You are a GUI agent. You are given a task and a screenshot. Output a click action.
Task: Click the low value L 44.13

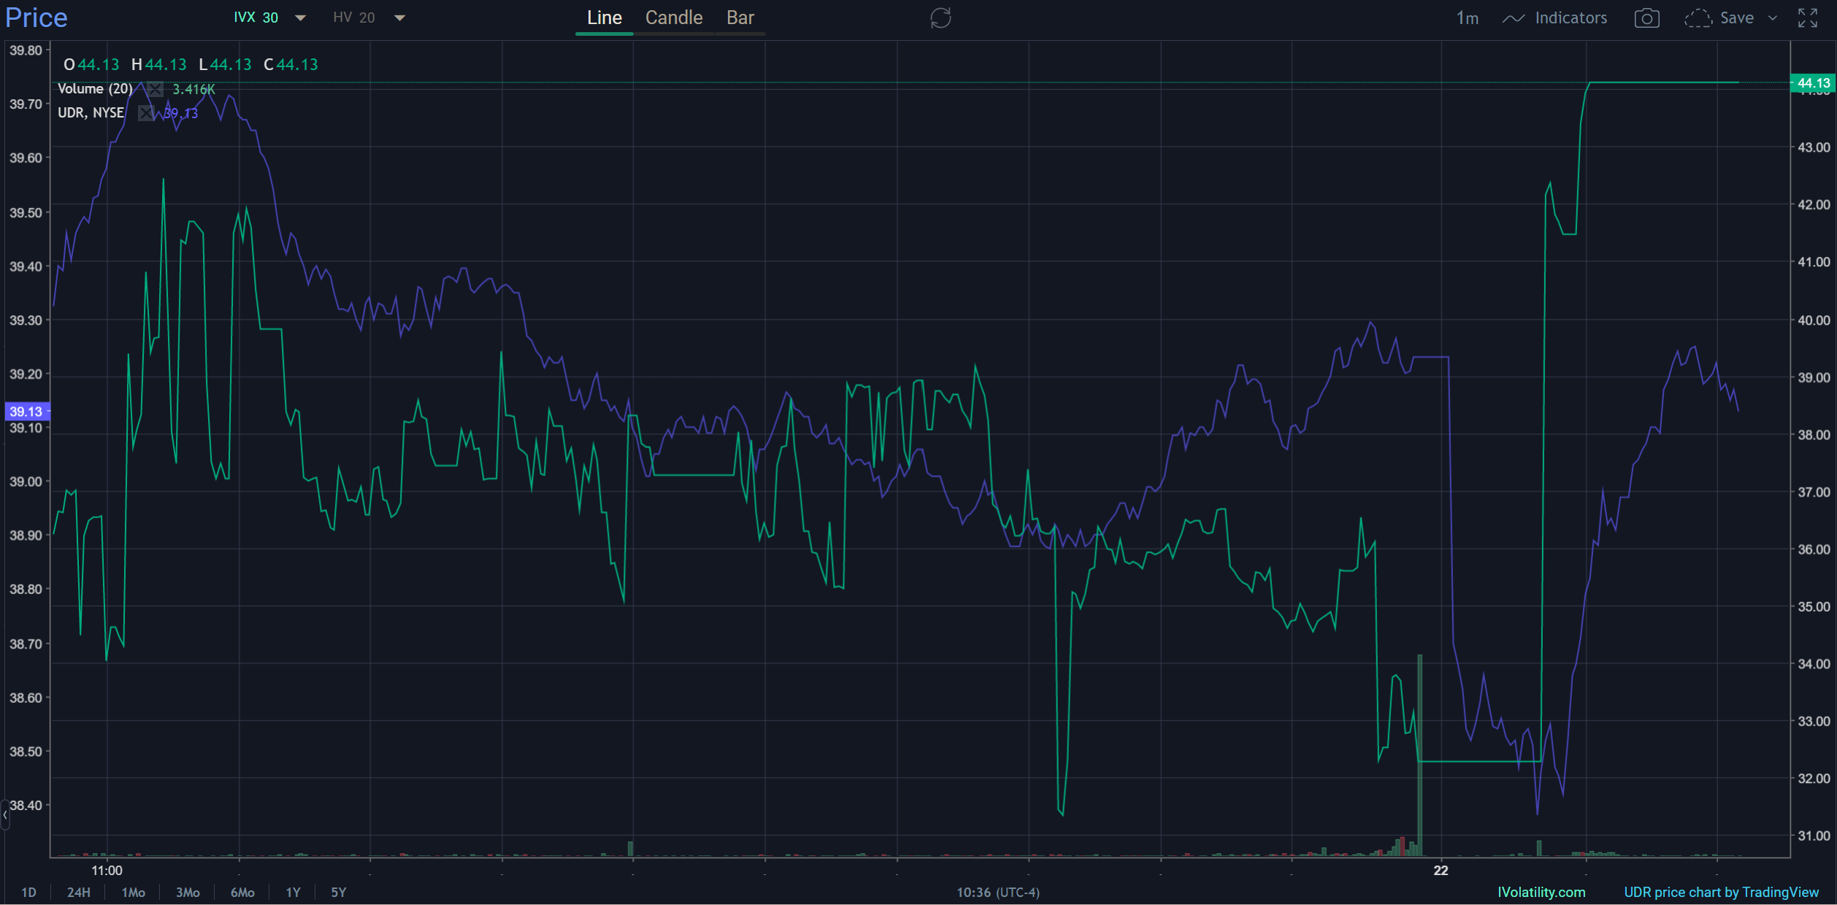coord(225,65)
